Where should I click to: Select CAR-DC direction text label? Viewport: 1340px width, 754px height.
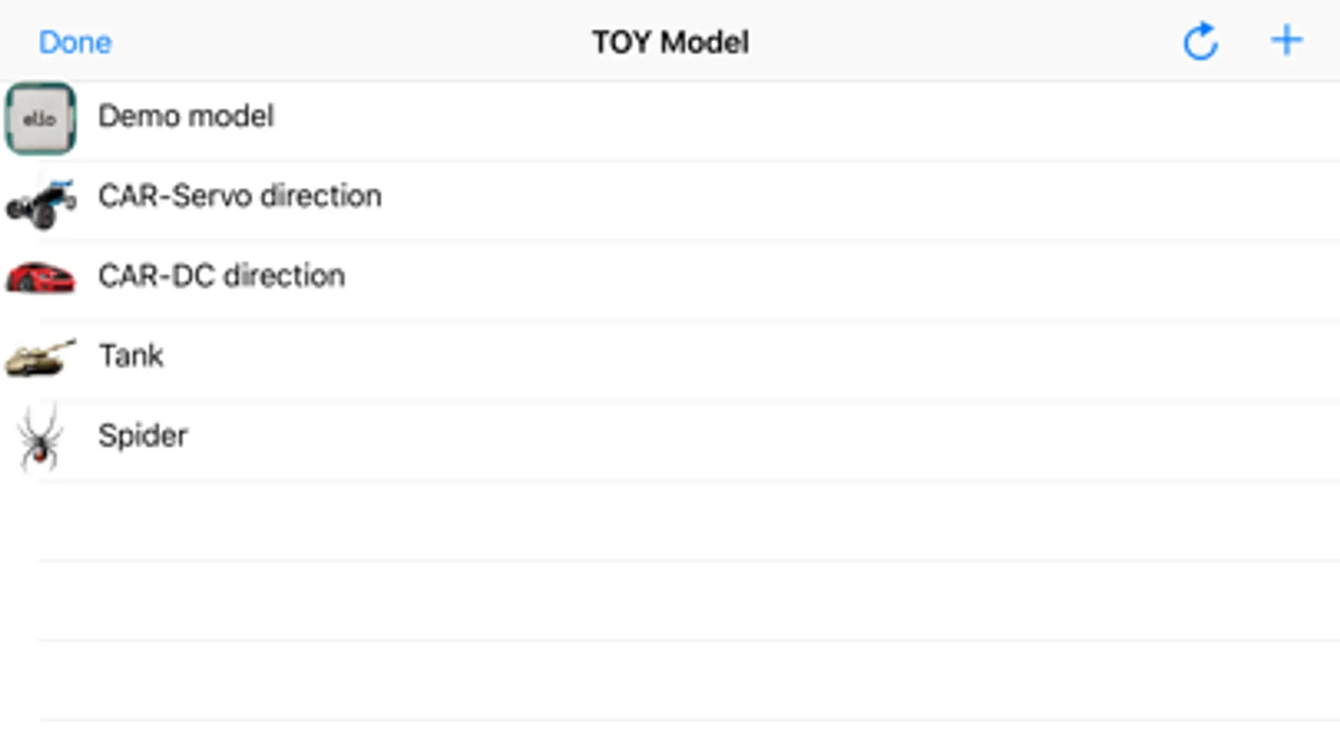click(221, 276)
